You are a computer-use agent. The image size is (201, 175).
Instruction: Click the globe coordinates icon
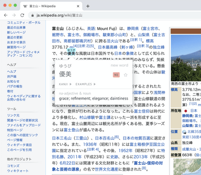click(184, 132)
